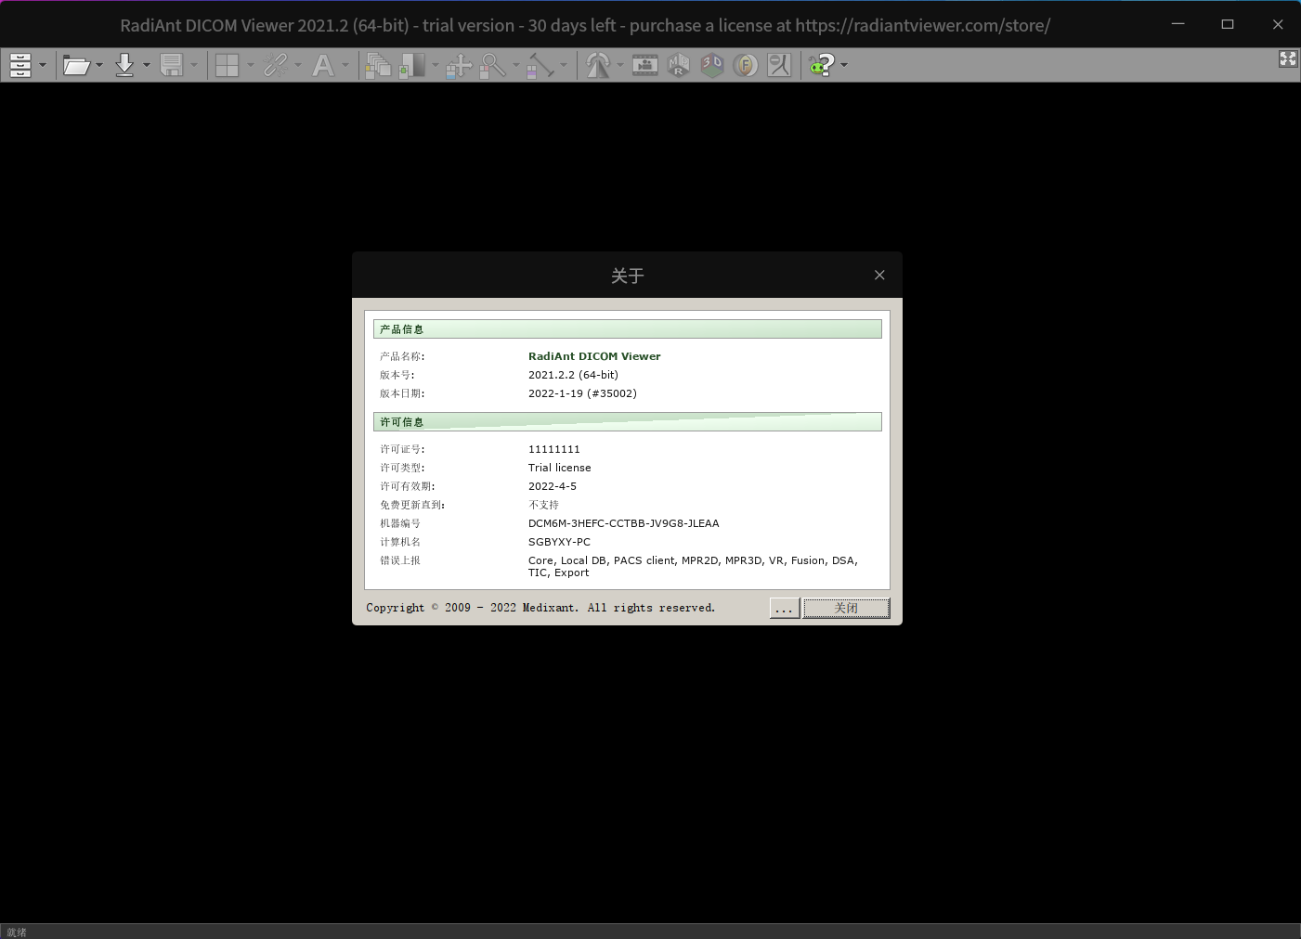This screenshot has width=1301, height=939.
Task: Expand the measurement tool dropdown arrow
Action: click(x=564, y=65)
